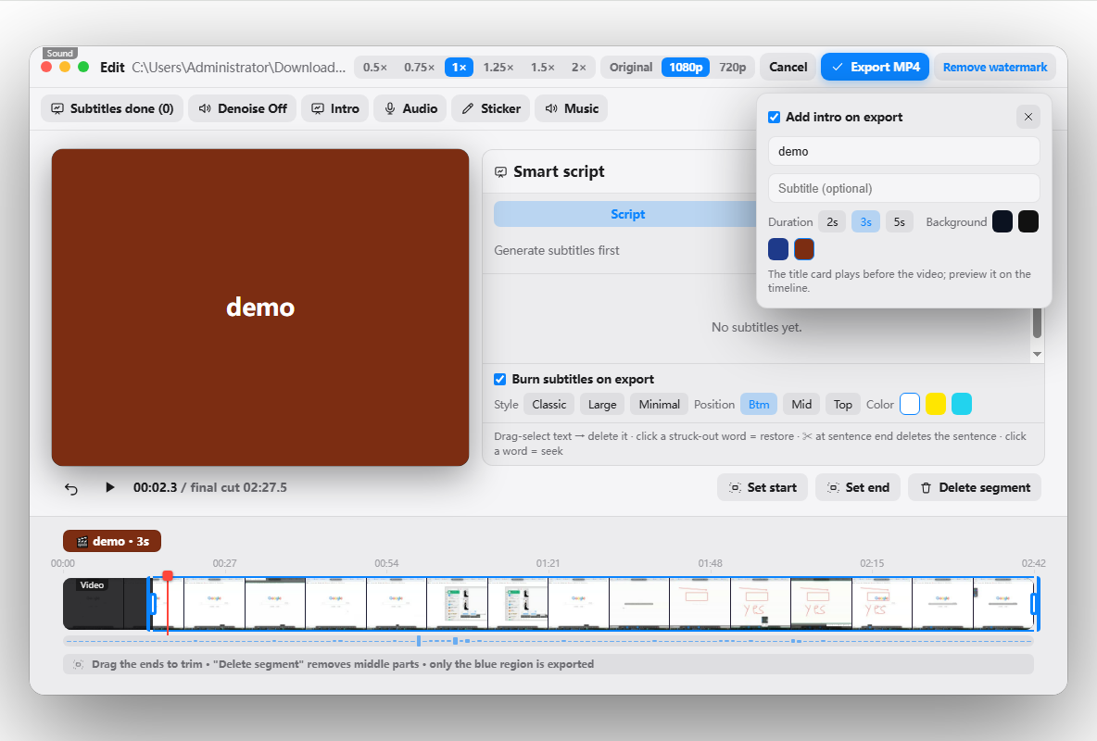Image resolution: width=1097 pixels, height=741 pixels.
Task: Click the 01:21 timeline label
Action: 548,563
